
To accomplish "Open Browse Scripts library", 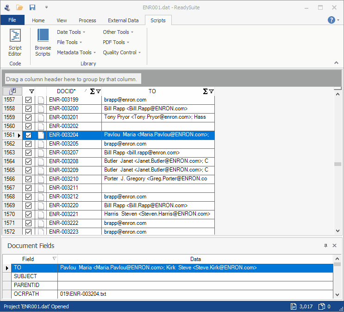I will click(x=43, y=43).
